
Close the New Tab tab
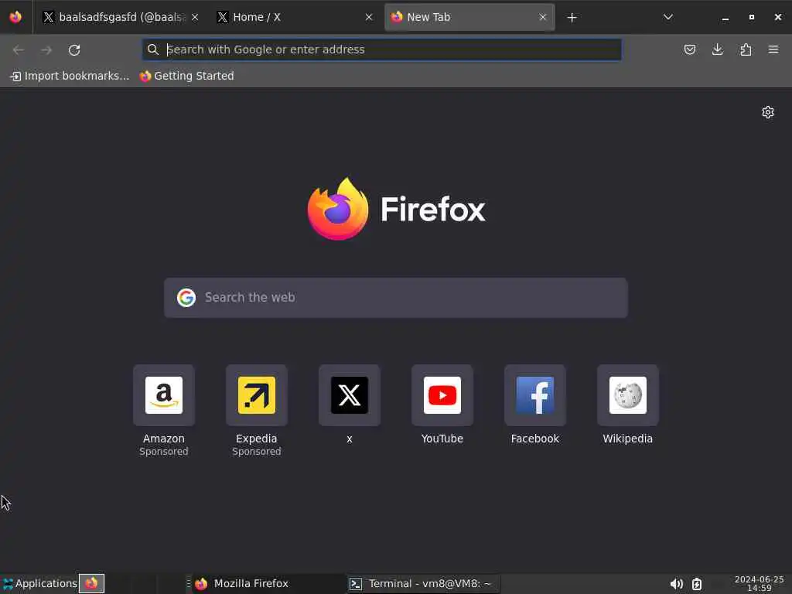coord(542,17)
